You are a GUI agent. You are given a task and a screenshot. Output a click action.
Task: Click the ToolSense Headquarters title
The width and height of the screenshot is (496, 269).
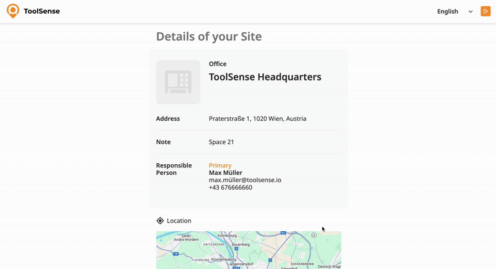click(265, 77)
